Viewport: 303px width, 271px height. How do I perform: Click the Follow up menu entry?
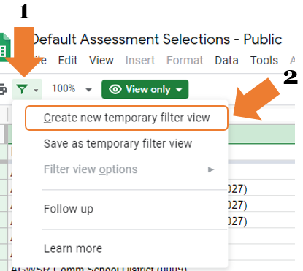tap(69, 209)
